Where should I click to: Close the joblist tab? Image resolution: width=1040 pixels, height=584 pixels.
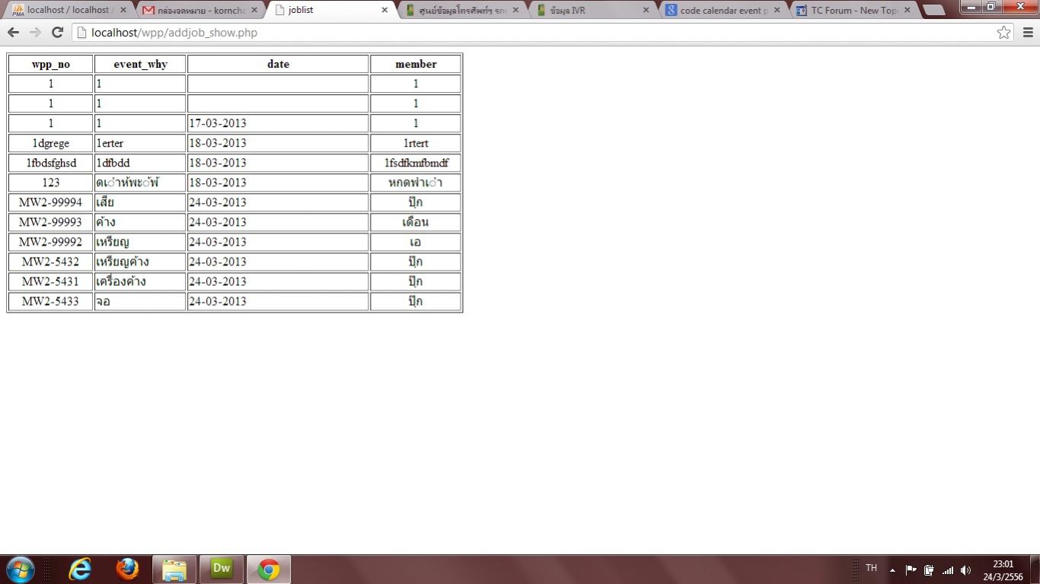point(384,11)
